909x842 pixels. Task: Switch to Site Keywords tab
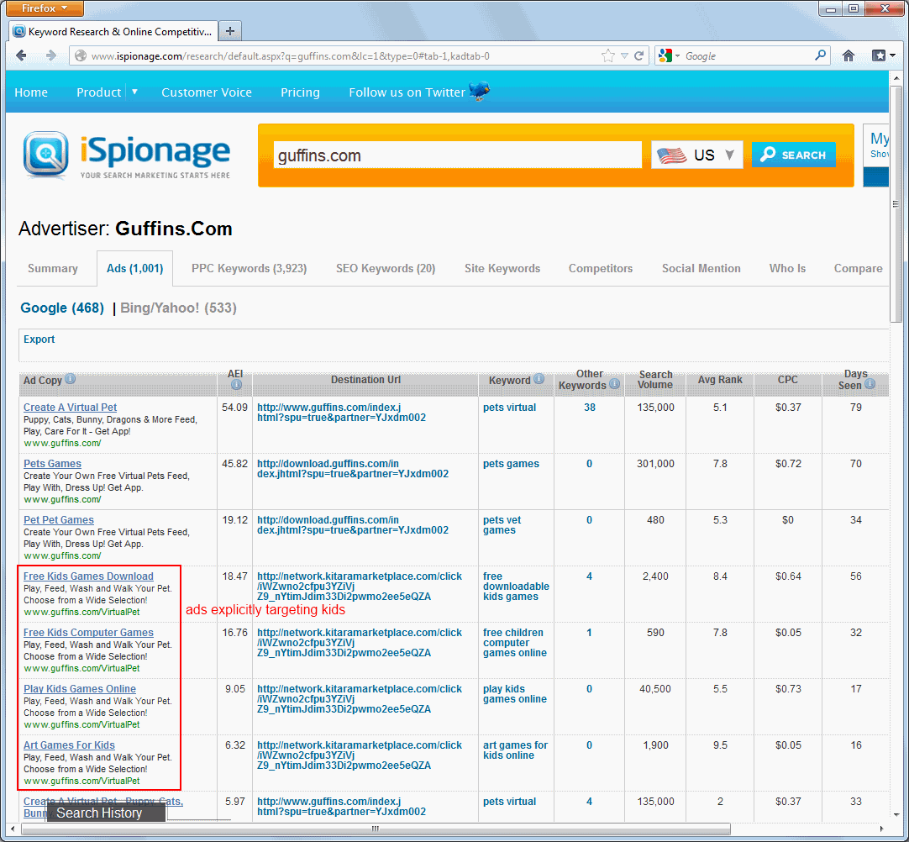(502, 269)
